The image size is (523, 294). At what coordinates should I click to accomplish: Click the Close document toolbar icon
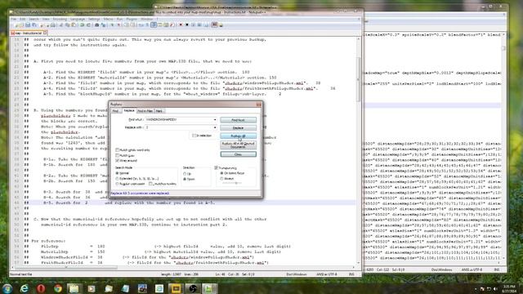click(x=42, y=25)
